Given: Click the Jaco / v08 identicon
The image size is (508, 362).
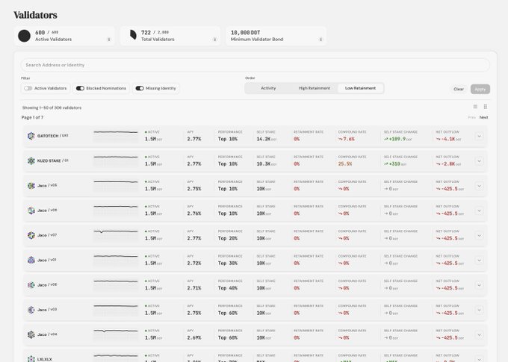Looking at the screenshot, I should (31, 210).
